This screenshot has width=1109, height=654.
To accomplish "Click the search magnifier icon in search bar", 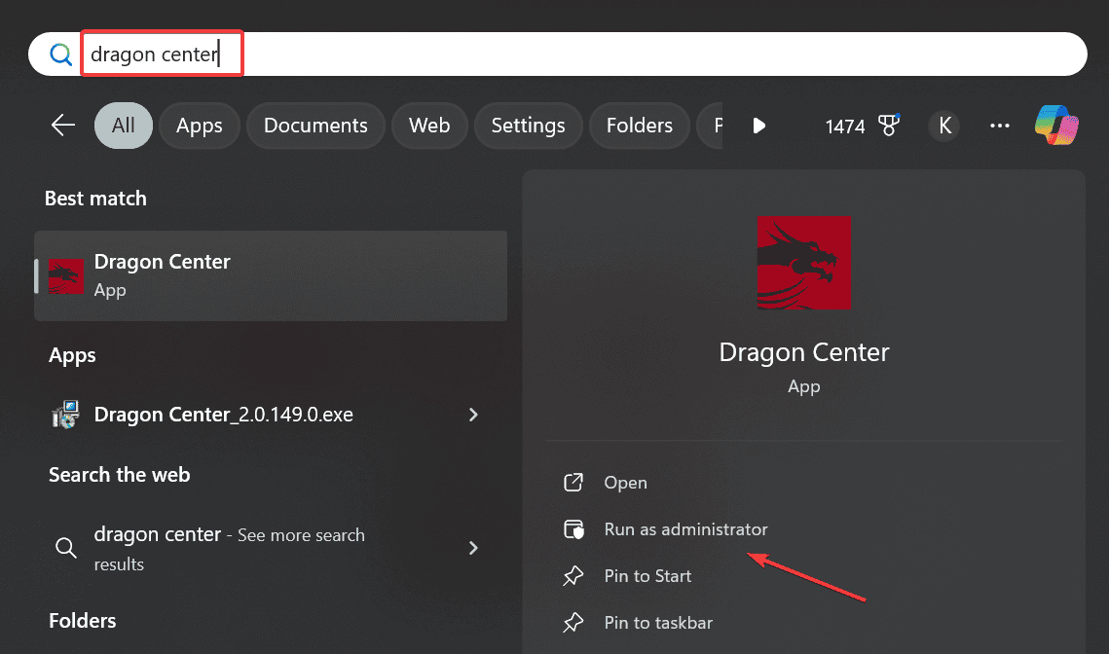I will click(60, 54).
